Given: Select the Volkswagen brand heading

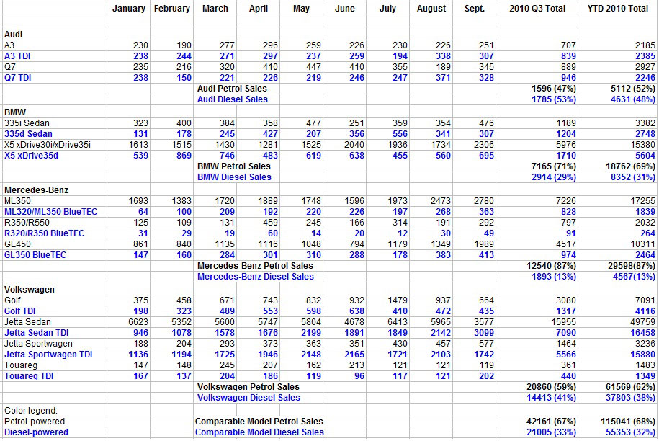Looking at the screenshot, I should click(29, 290).
